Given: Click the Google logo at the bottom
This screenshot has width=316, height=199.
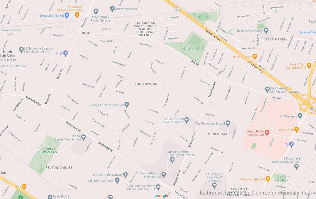Looking at the screenshot, I should point(161,195).
